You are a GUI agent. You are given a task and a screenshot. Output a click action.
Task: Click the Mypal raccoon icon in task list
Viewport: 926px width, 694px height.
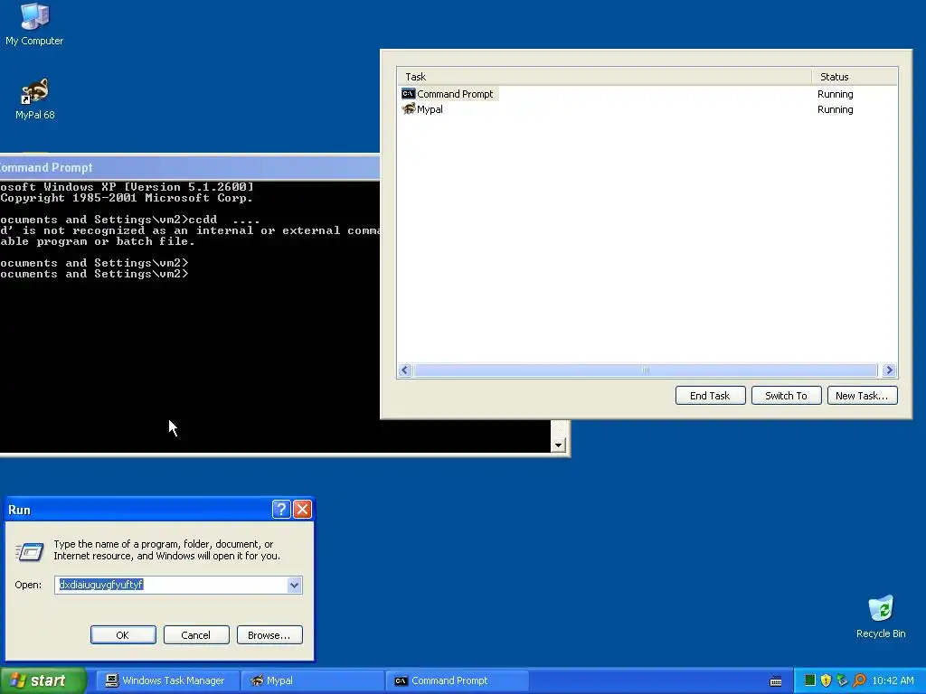coord(408,109)
